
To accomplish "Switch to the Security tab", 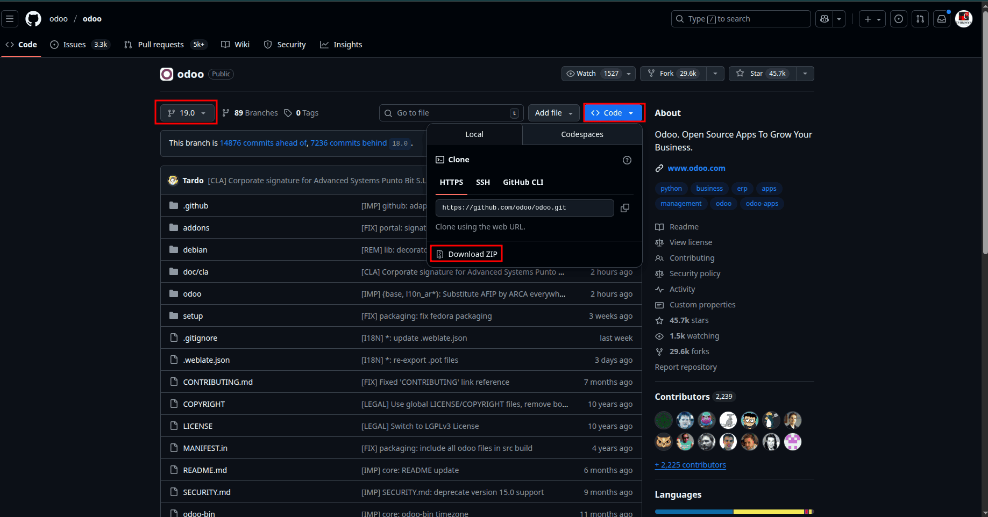I will [x=285, y=45].
